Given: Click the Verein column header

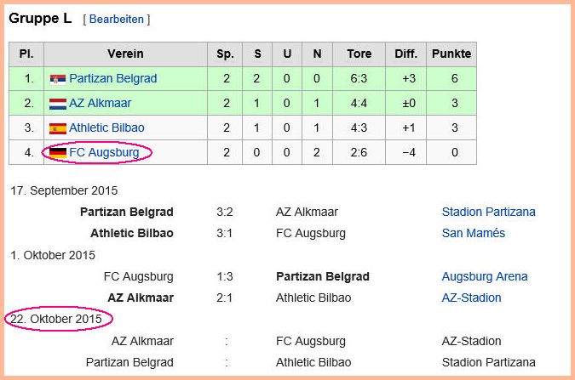Looking at the screenshot, I should tap(125, 54).
